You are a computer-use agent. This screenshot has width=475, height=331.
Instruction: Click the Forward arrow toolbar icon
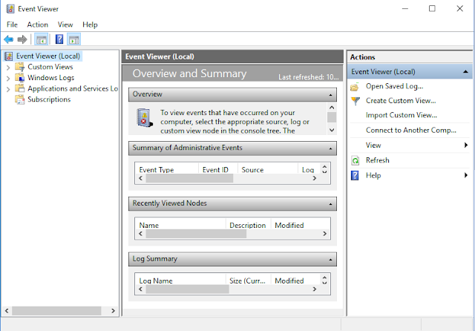click(x=22, y=39)
